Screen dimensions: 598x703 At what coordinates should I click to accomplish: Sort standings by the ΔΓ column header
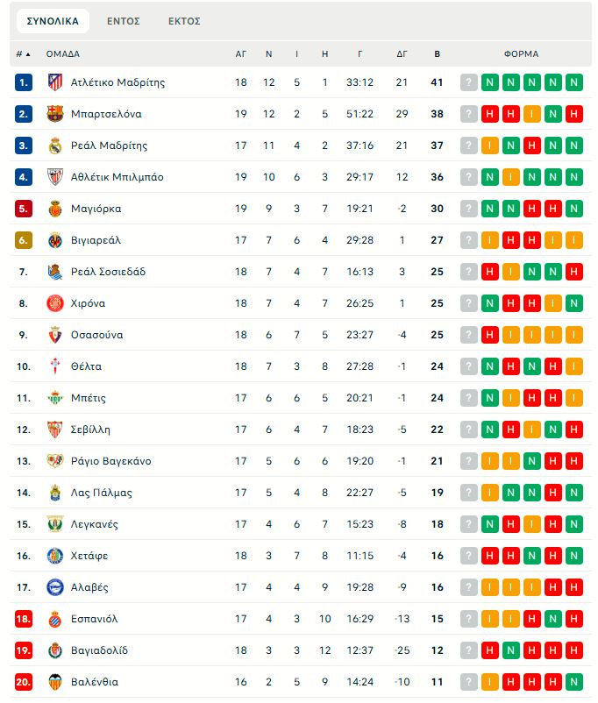point(402,53)
